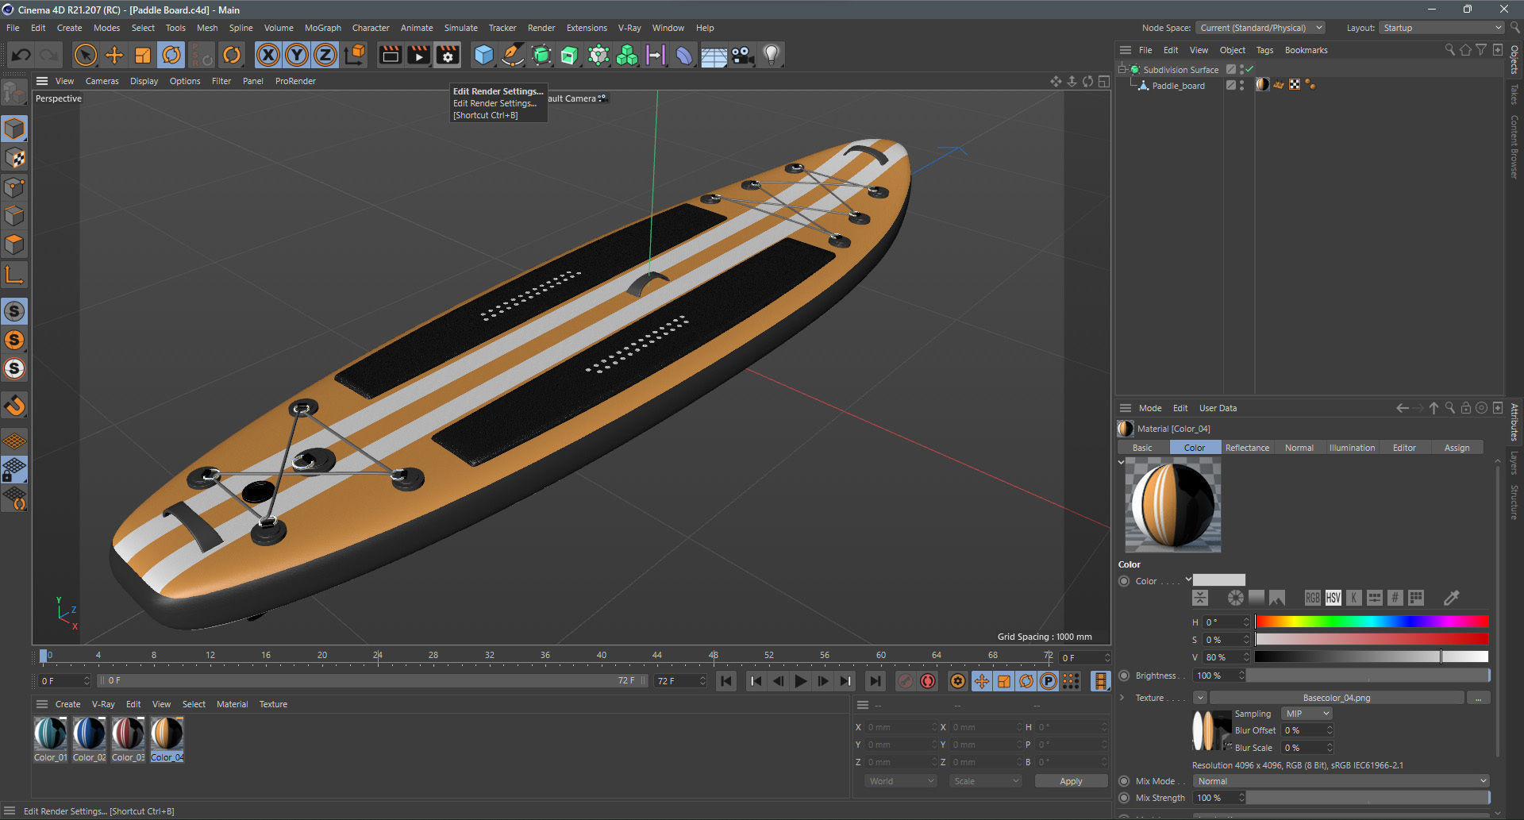Screen dimensions: 1524x820
Task: Open Edit Render Settings icon
Action: click(x=448, y=55)
